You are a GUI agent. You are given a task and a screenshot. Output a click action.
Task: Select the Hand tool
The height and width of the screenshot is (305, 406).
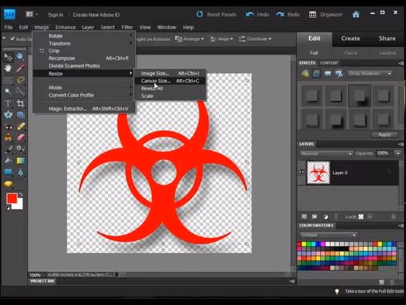click(8, 68)
